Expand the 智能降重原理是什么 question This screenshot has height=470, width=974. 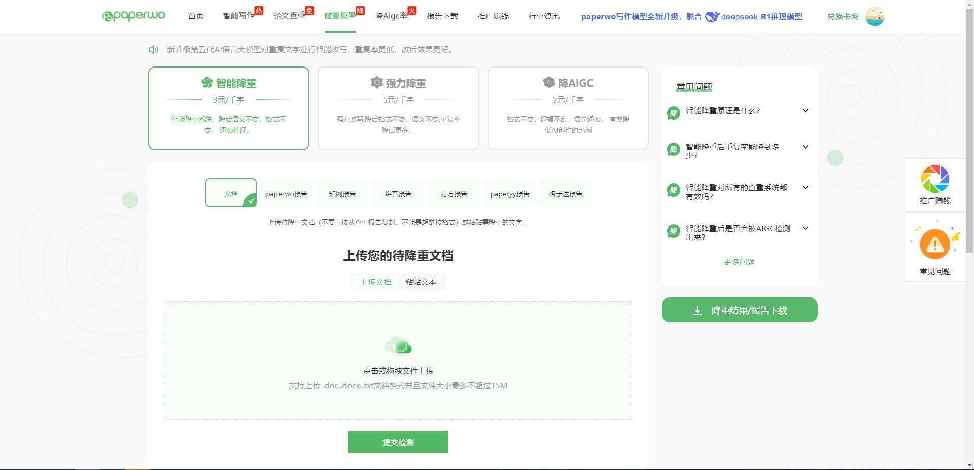[x=805, y=111]
